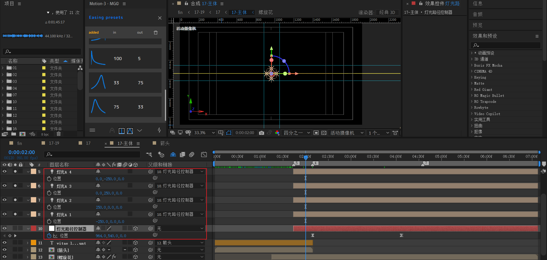The image size is (547, 260).
Task: Click the label color swatch of 灯光 4 layer
Action: (34, 171)
